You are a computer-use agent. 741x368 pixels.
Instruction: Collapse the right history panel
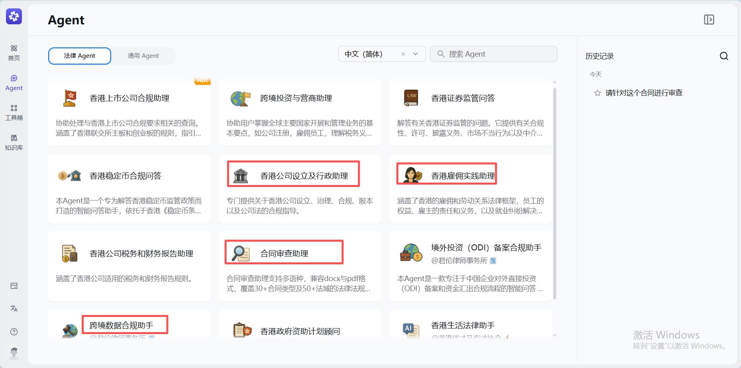click(709, 20)
